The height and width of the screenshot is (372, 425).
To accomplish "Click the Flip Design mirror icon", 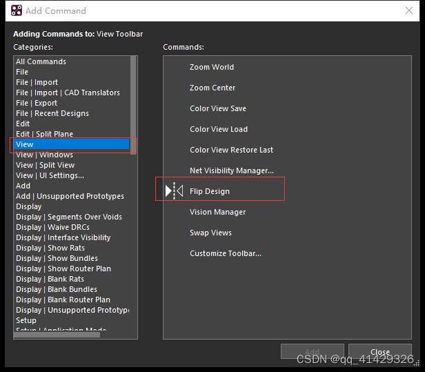I will 174,191.
